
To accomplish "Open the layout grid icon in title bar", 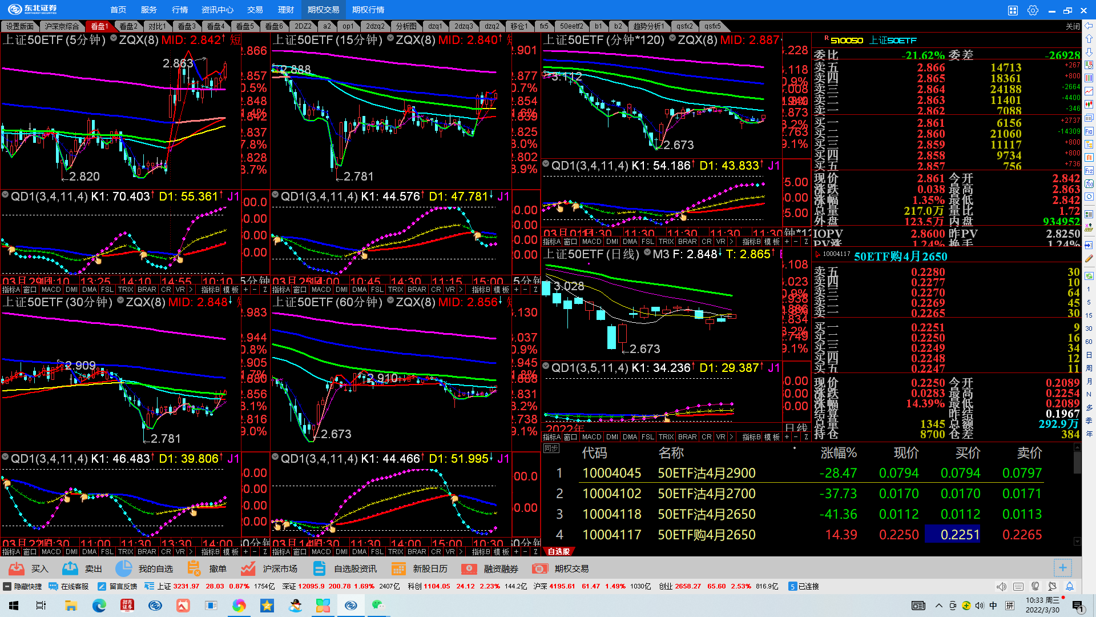I will tap(1013, 10).
